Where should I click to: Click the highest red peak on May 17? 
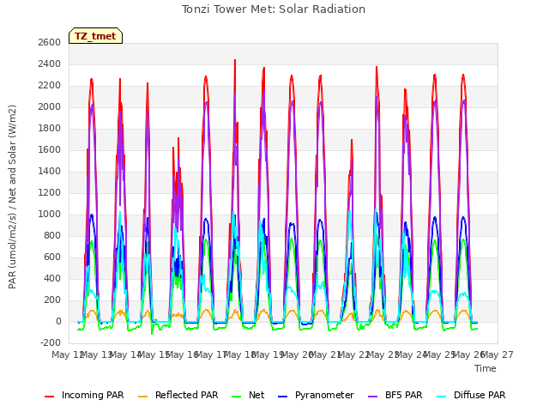(235, 60)
